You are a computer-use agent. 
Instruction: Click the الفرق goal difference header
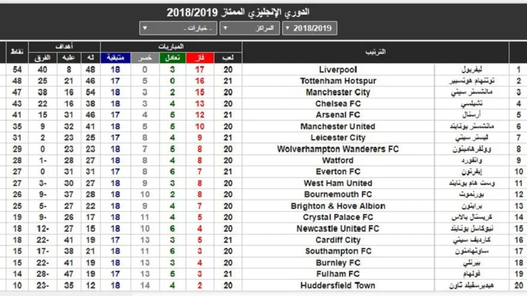click(x=43, y=58)
